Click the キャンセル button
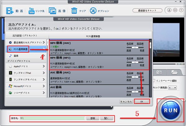Screen dimensions: 186x126 pos(126,102)
